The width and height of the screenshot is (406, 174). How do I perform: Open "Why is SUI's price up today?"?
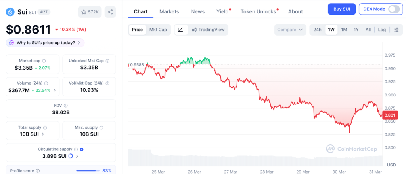tap(45, 43)
